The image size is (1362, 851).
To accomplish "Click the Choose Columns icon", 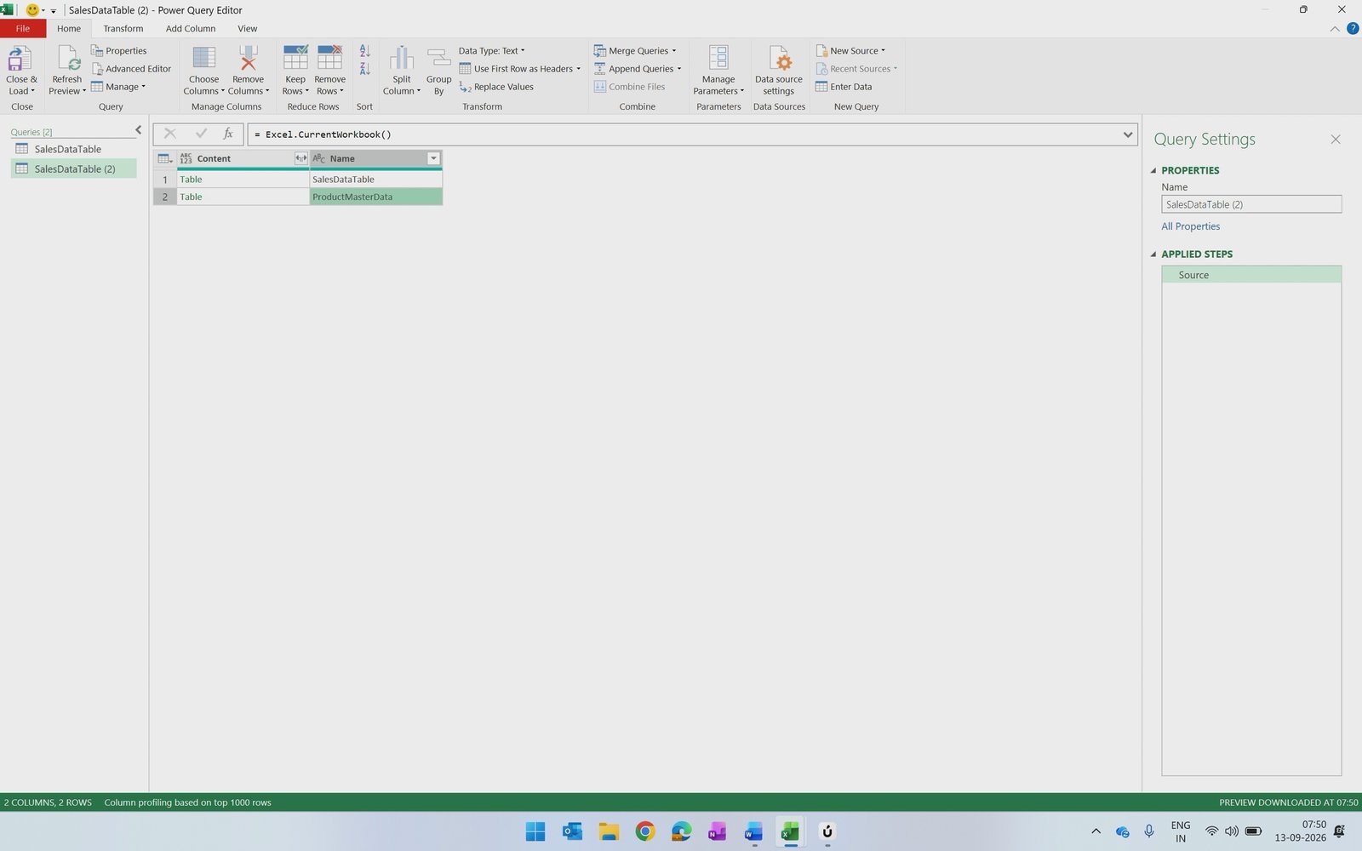I will [x=203, y=58].
